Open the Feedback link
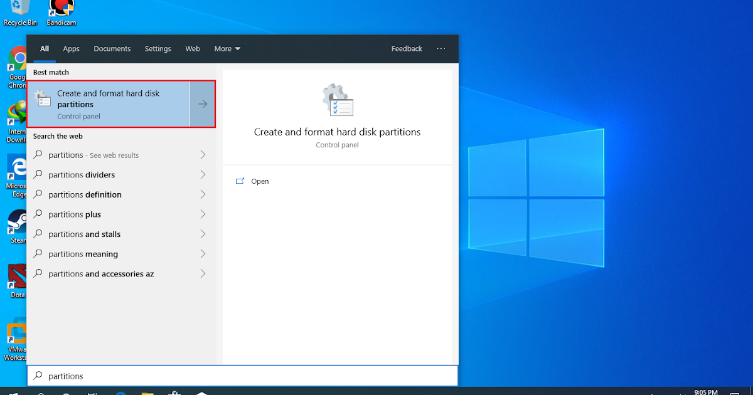 (x=407, y=49)
